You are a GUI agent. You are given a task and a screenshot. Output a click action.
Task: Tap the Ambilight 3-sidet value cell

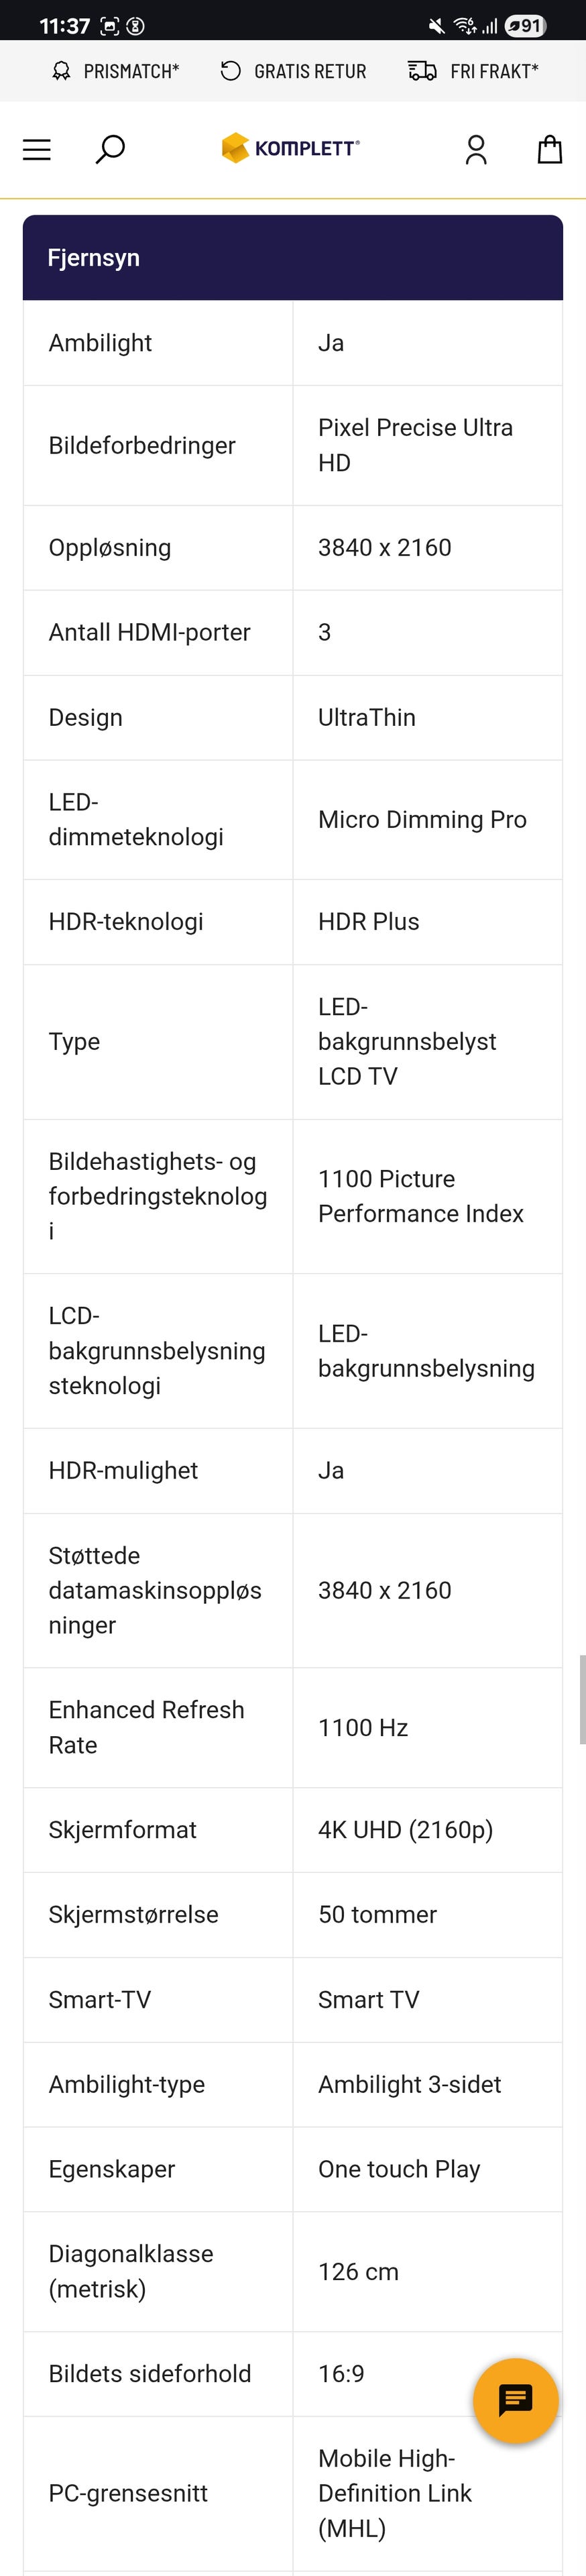point(410,2084)
